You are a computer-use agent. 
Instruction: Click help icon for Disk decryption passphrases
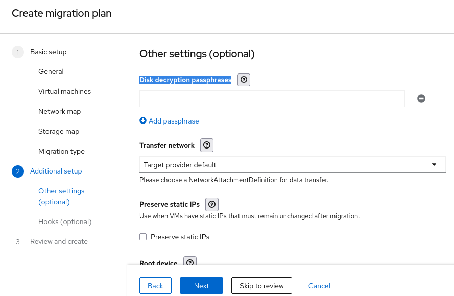click(244, 80)
